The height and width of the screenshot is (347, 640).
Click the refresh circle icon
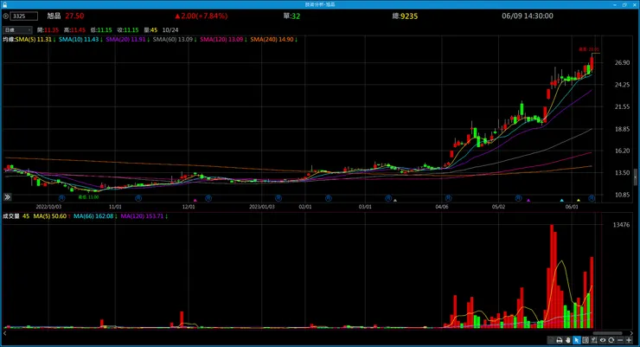point(611,340)
